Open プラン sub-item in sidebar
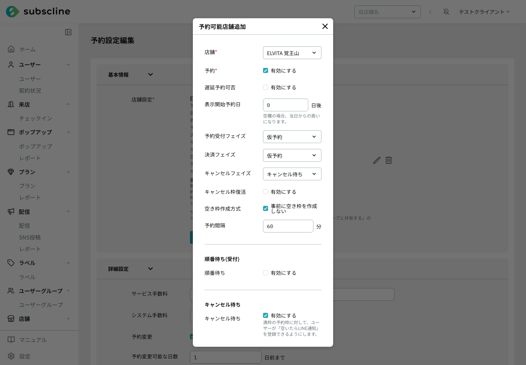 coord(27,186)
